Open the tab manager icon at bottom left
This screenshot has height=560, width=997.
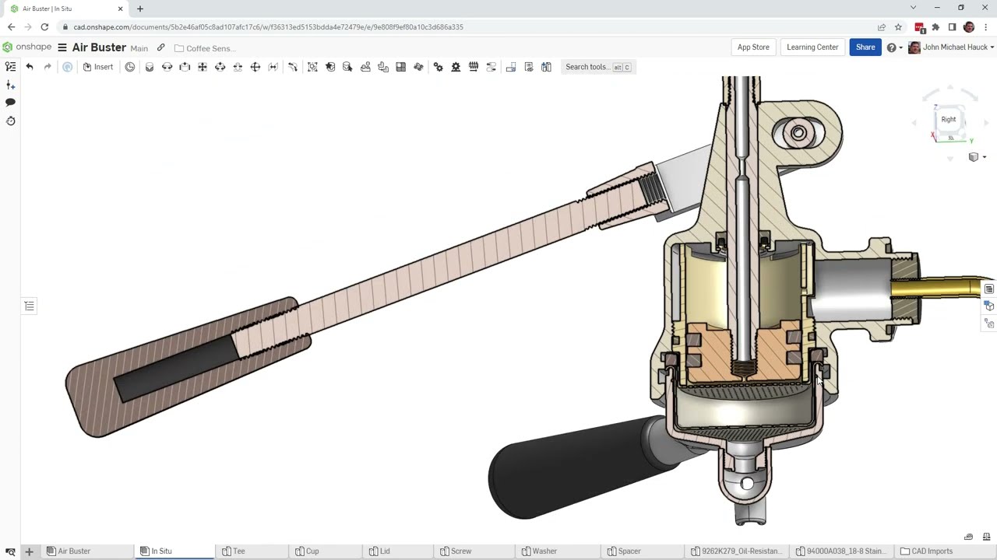10,551
